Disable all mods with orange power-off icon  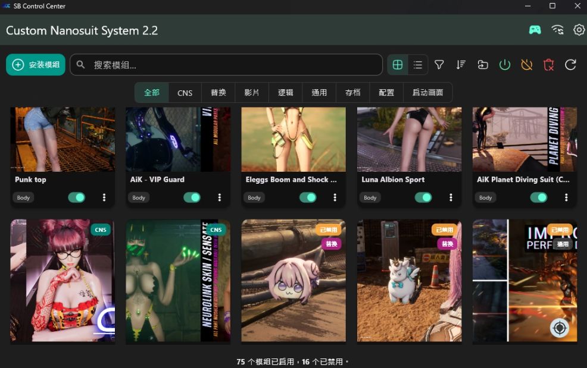click(x=527, y=65)
